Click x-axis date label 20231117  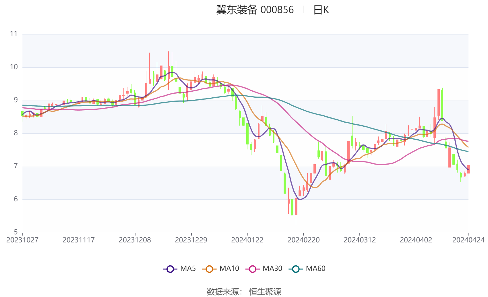click(x=79, y=240)
